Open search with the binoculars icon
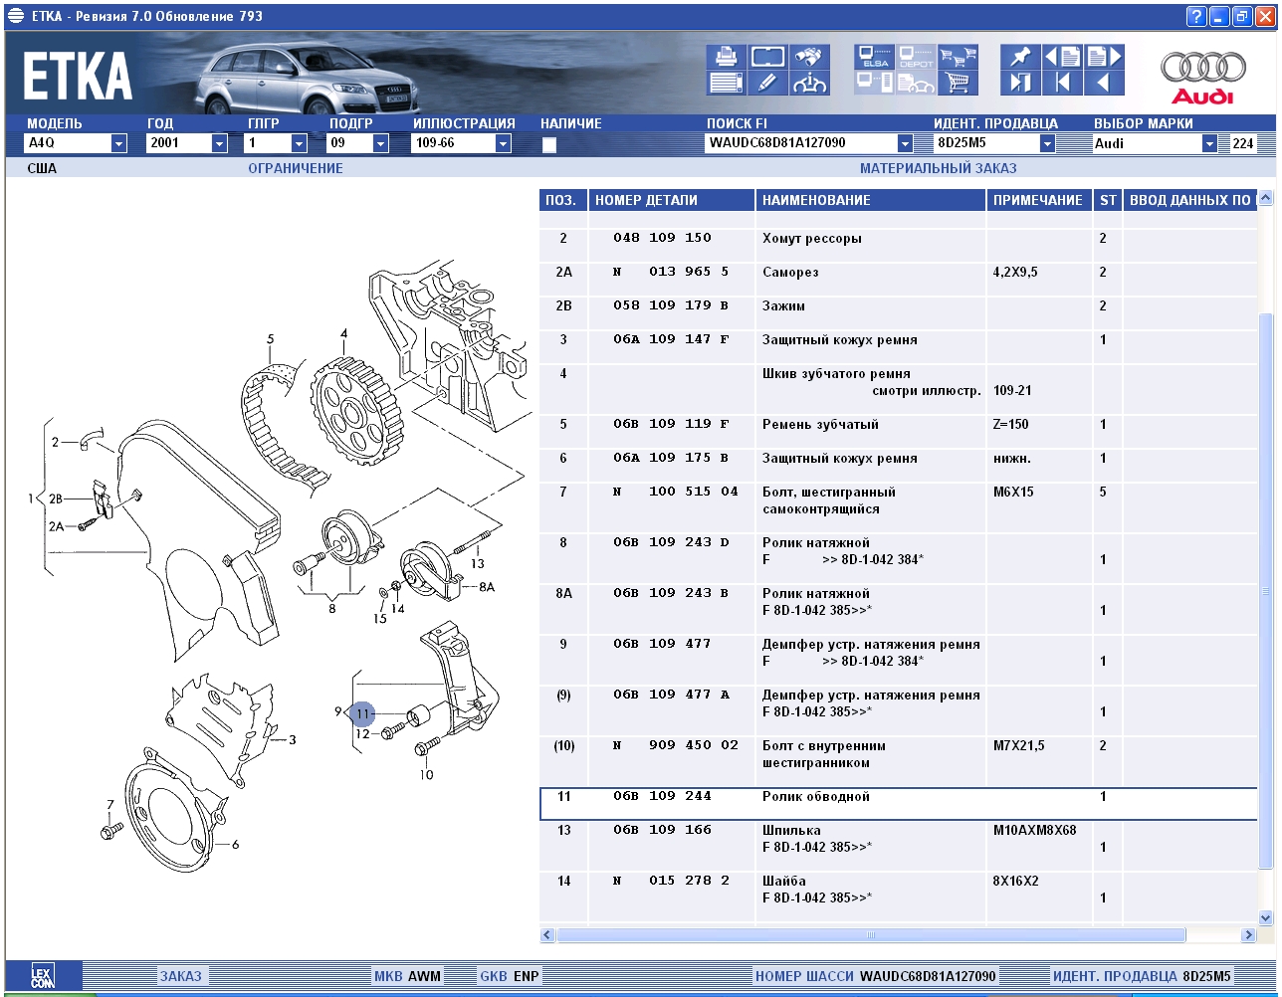Viewport: 1282px width, 997px height. pos(809,57)
